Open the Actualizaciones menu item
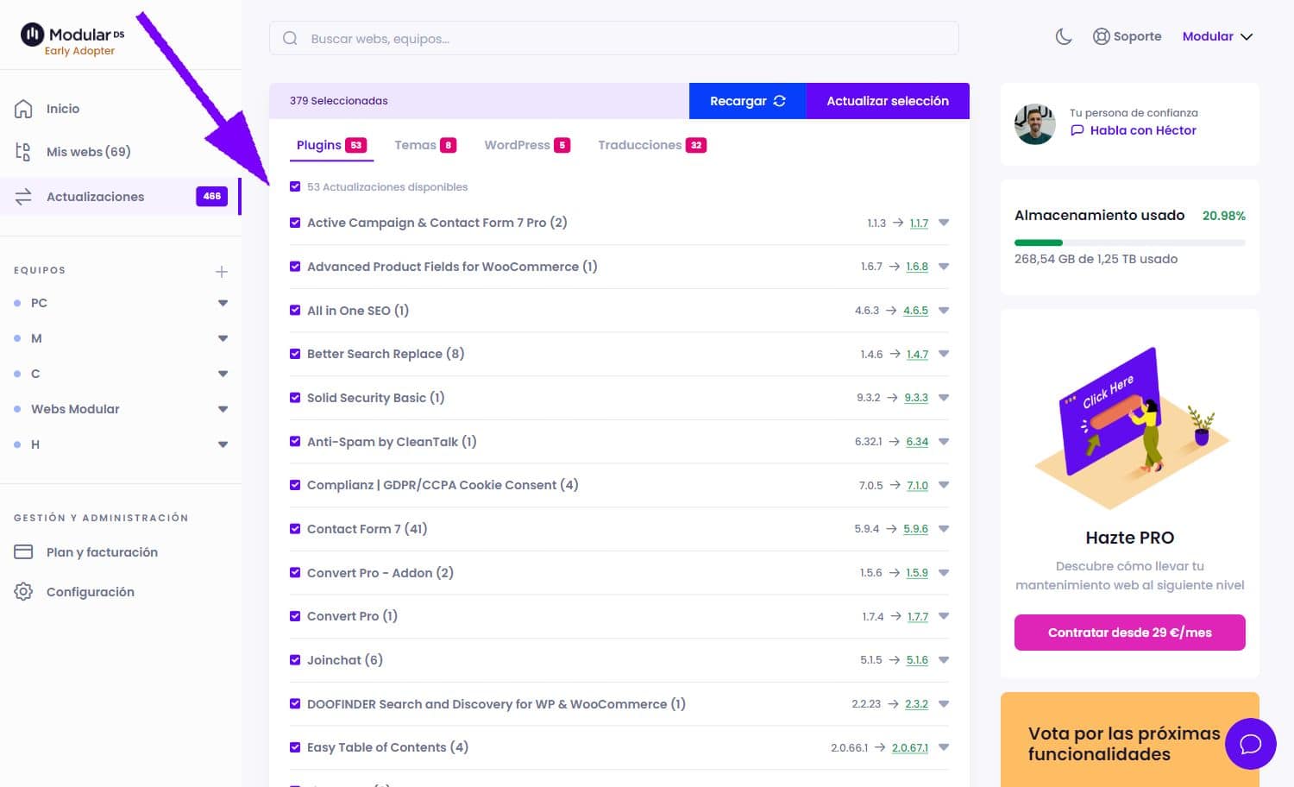1294x787 pixels. (x=119, y=197)
